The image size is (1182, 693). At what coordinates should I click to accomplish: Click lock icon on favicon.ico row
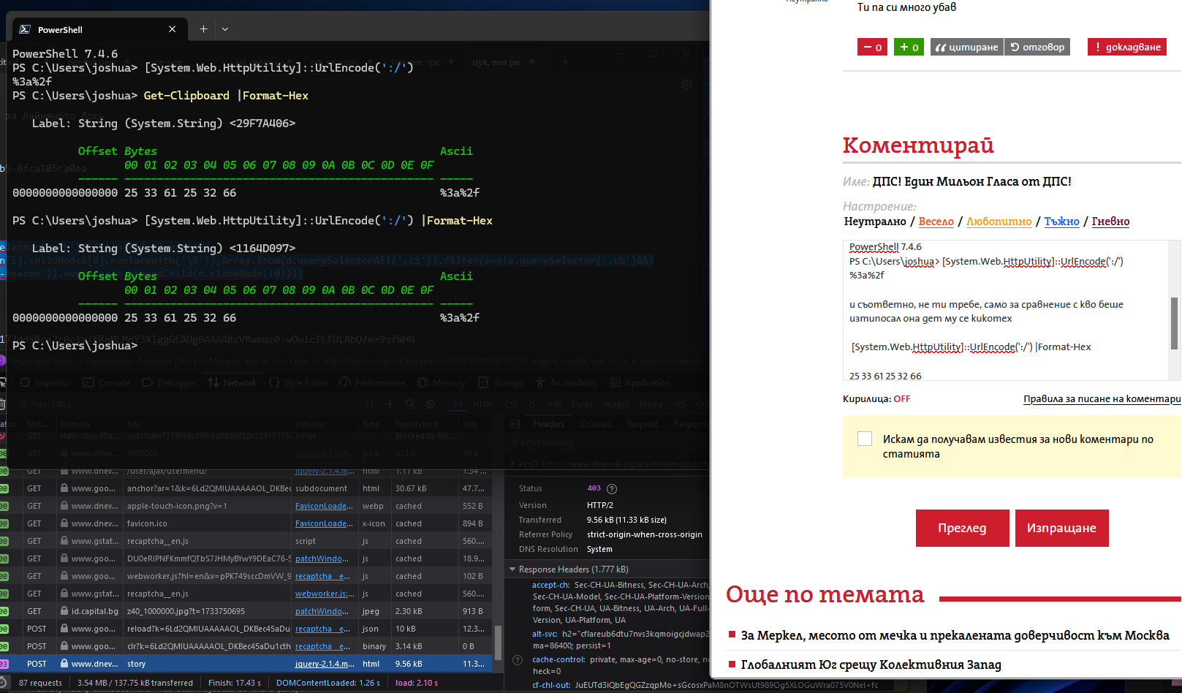64,523
